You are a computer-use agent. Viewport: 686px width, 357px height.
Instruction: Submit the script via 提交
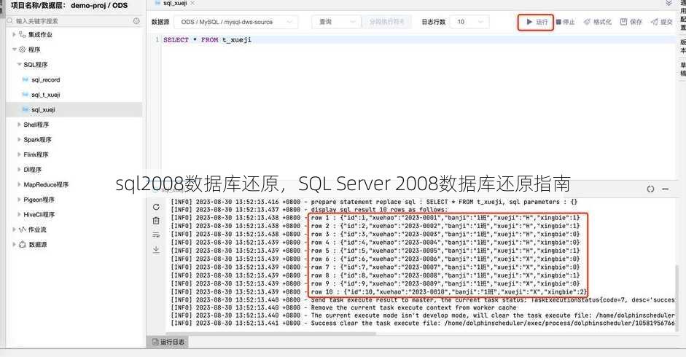pyautogui.click(x=661, y=22)
